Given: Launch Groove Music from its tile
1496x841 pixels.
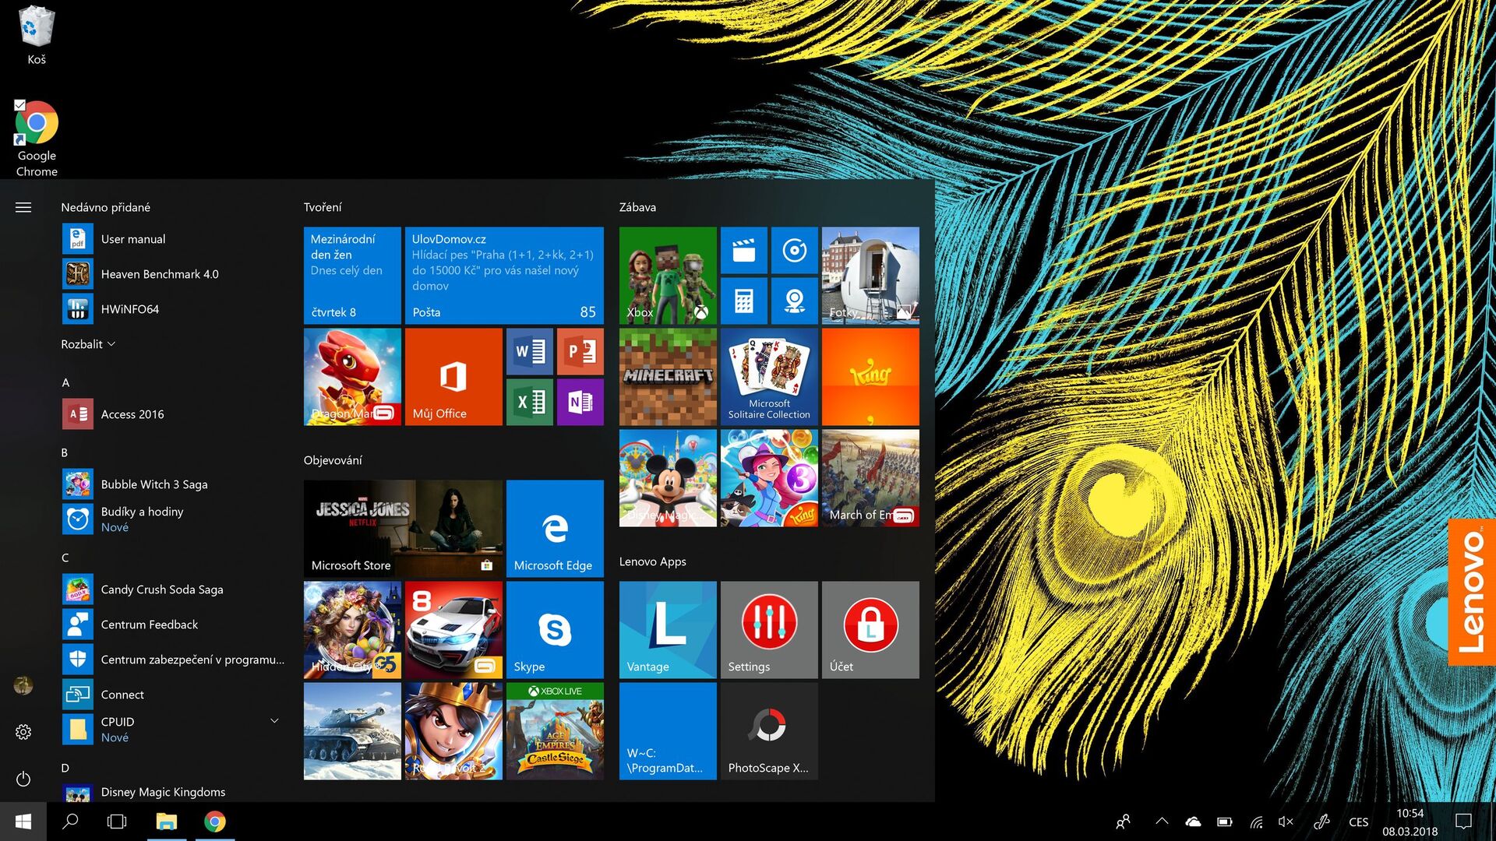Looking at the screenshot, I should (x=795, y=251).
